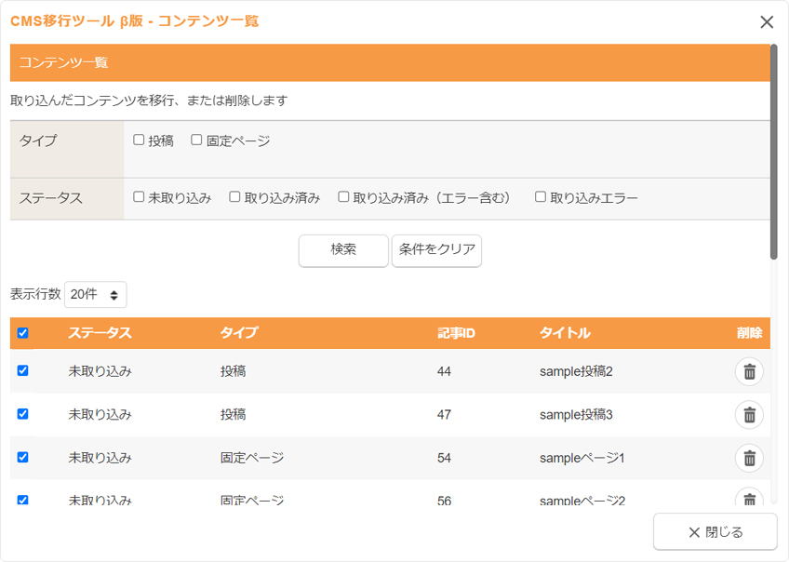Viewport: 789px width, 562px height.
Task: Uncheck the select-all header checkbox
Action: (x=23, y=333)
